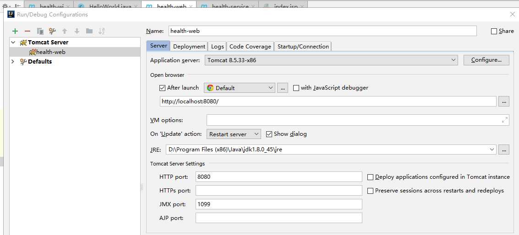The width and height of the screenshot is (519, 235).
Task: Switch to Code Coverage tab
Action: (x=250, y=47)
